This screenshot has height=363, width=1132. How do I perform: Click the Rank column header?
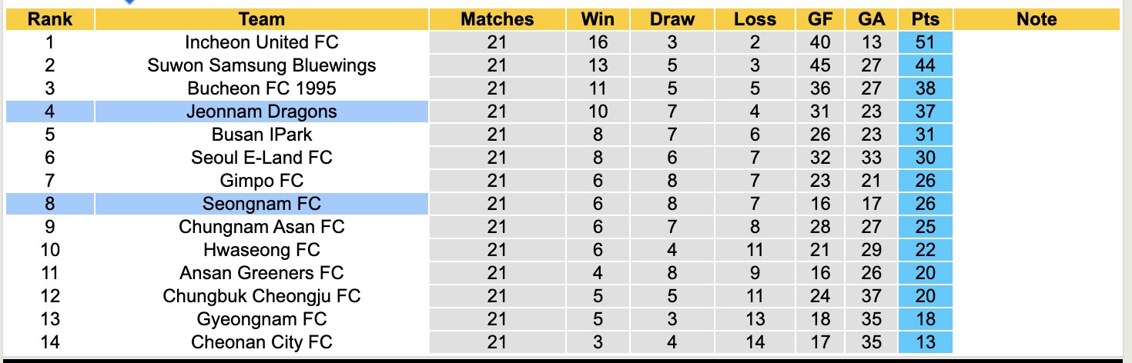(x=50, y=19)
